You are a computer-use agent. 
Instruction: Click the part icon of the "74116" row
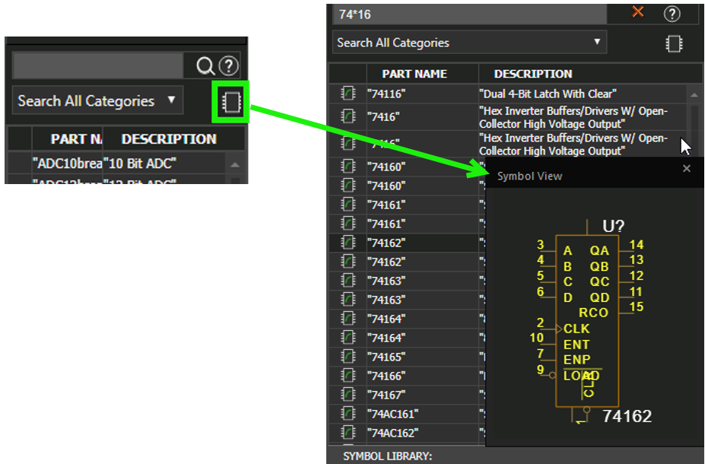pos(348,94)
